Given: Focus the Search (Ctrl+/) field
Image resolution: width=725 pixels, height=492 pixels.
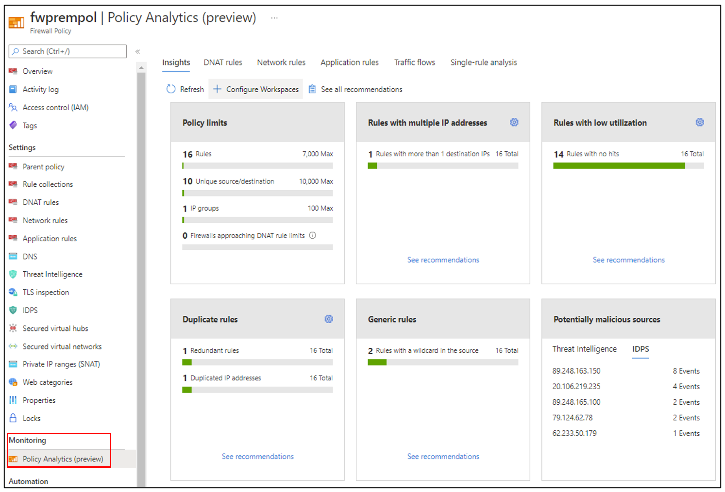Looking at the screenshot, I should [68, 51].
